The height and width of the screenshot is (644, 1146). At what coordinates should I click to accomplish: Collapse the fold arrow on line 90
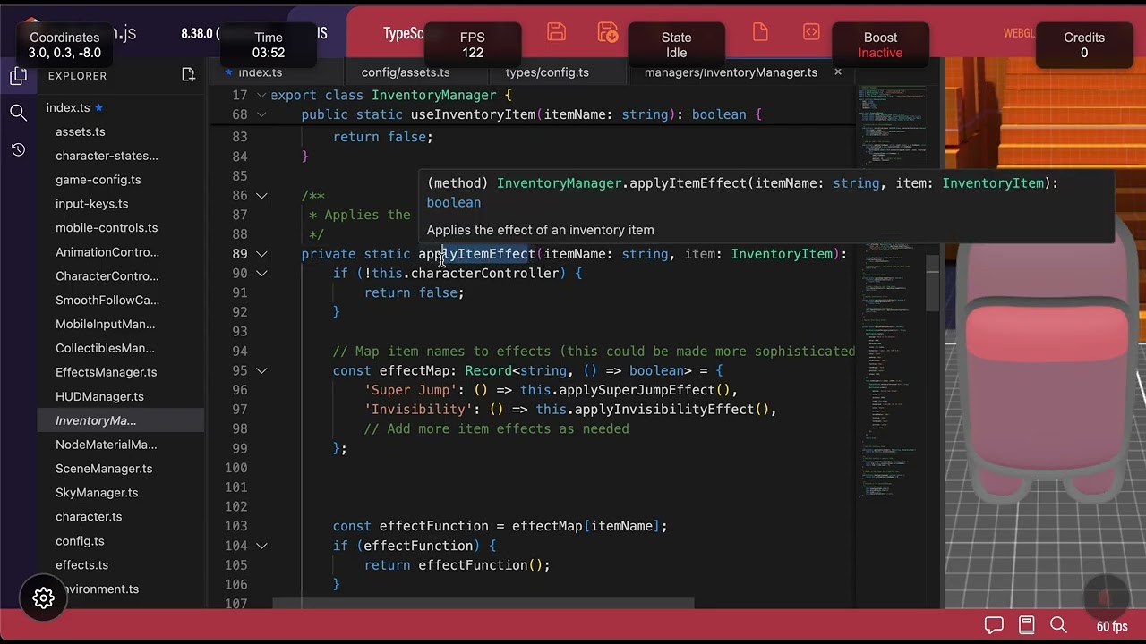click(x=261, y=274)
